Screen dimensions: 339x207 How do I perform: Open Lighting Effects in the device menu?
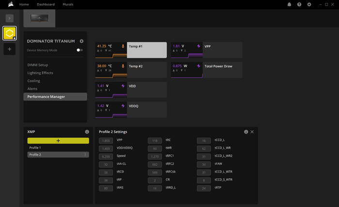click(40, 73)
